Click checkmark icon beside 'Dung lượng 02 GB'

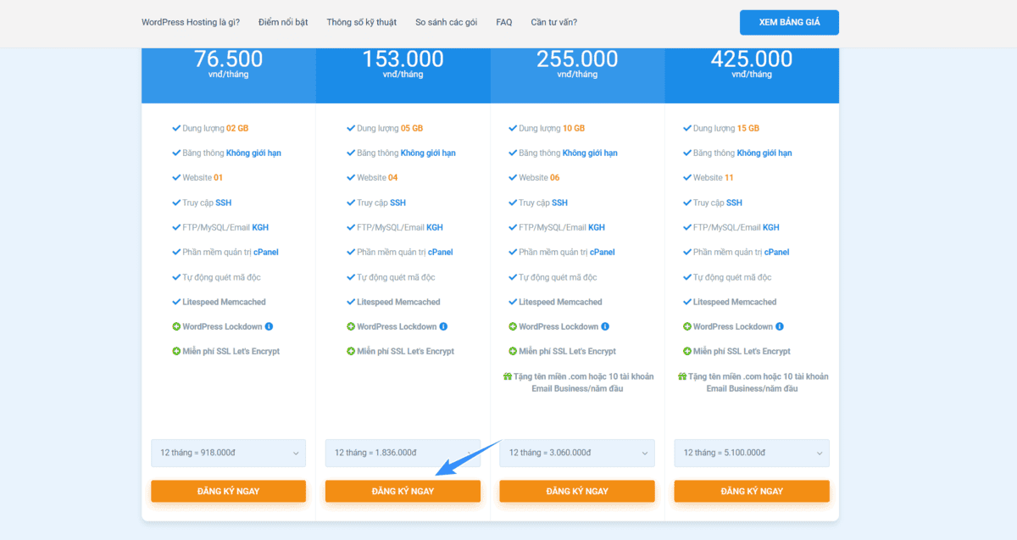(176, 128)
